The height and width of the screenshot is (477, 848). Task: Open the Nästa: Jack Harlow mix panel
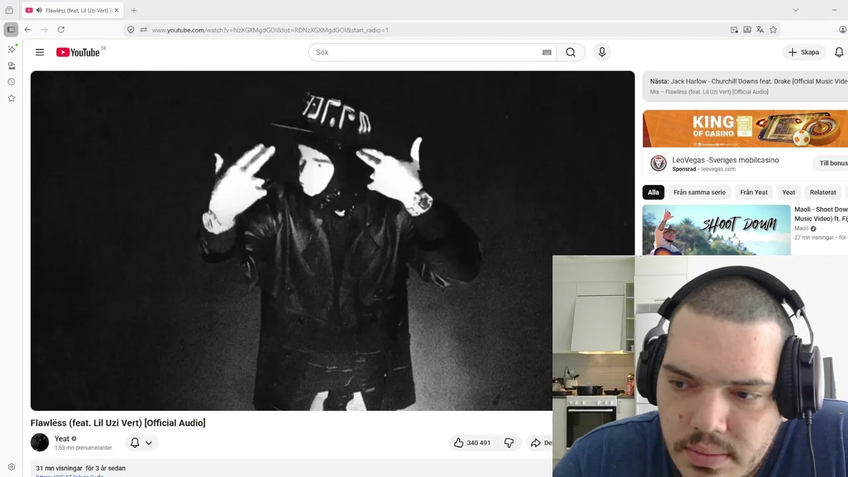coord(745,86)
